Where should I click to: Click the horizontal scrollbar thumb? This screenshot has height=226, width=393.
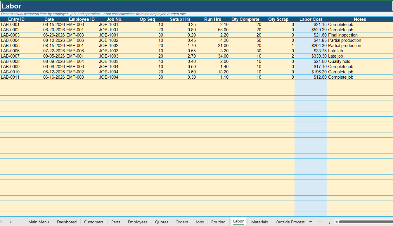[366, 222]
